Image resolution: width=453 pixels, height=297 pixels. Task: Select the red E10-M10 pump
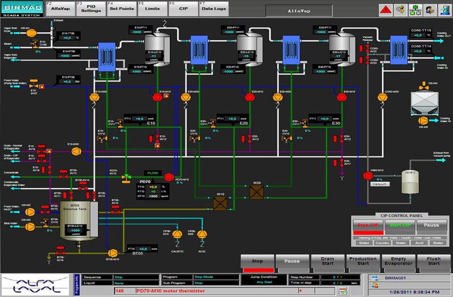(157, 97)
